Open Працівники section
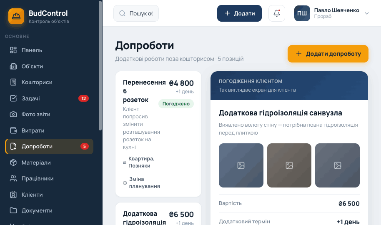 point(49,178)
